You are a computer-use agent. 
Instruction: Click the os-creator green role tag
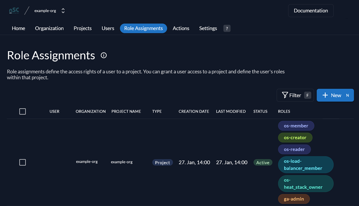pos(295,138)
